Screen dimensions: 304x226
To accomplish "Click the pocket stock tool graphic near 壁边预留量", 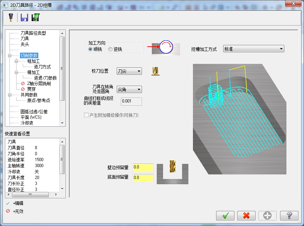I will (x=172, y=172).
